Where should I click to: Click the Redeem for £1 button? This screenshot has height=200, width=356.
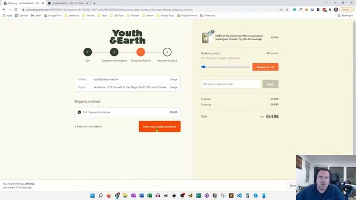coord(265,67)
